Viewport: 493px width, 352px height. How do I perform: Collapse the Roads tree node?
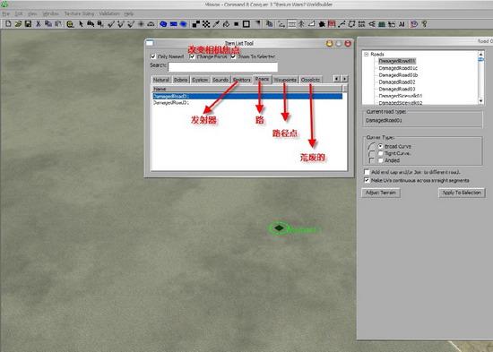[x=367, y=54]
